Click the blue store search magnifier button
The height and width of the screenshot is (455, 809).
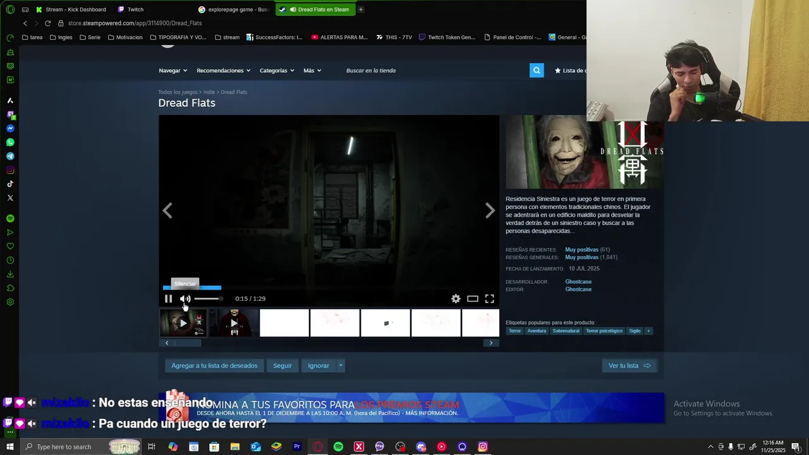[x=537, y=70]
